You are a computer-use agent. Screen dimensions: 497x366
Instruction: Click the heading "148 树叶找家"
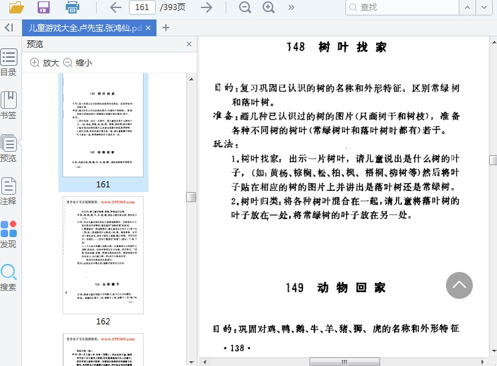coord(336,47)
